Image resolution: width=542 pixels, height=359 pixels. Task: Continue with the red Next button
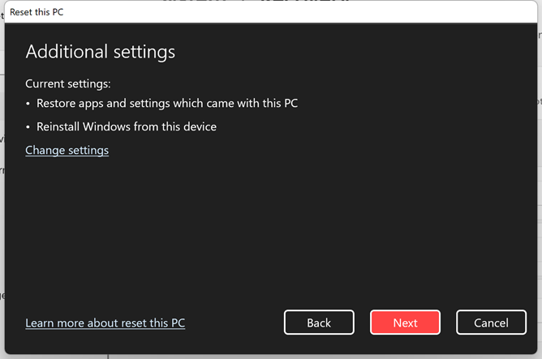click(405, 323)
